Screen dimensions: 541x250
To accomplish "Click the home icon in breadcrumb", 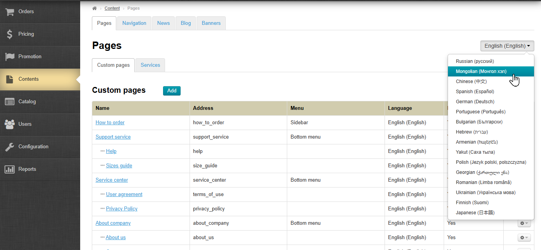I will coord(95,8).
